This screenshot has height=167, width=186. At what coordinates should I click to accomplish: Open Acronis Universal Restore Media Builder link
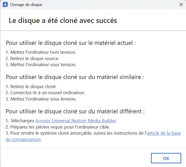pyautogui.click(x=75, y=121)
